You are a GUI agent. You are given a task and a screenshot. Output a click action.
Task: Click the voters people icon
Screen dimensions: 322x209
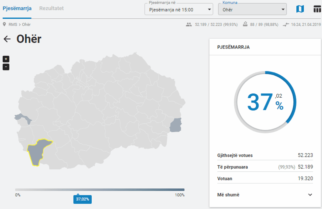[x=189, y=24]
